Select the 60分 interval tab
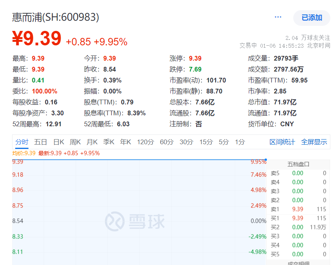 pyautogui.click(x=167, y=142)
